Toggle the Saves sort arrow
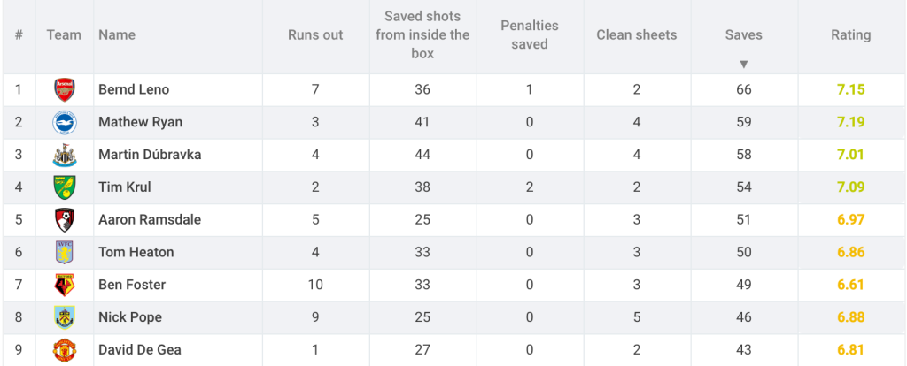The width and height of the screenshot is (907, 366). point(744,64)
